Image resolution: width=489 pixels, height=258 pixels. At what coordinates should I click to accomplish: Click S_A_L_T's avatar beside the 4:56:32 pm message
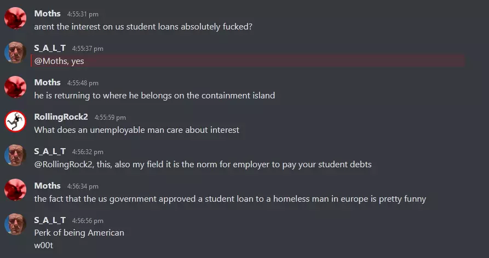(15, 156)
